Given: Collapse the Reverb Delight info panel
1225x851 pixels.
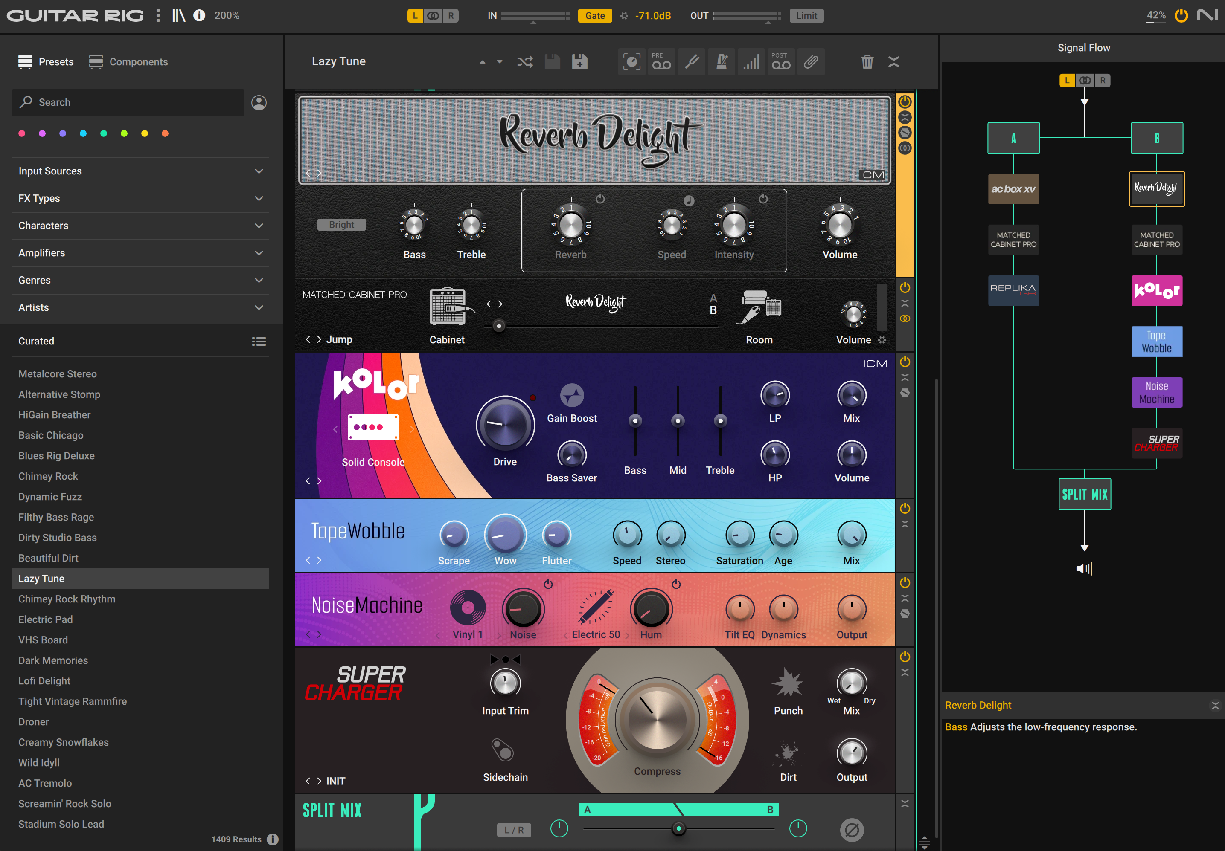Looking at the screenshot, I should (1215, 706).
